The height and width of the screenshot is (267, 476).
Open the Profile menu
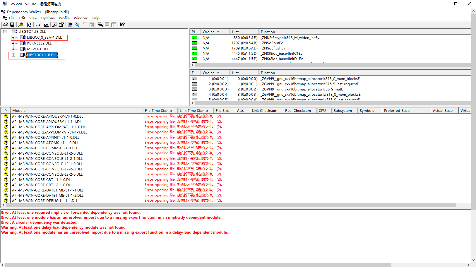[64, 18]
